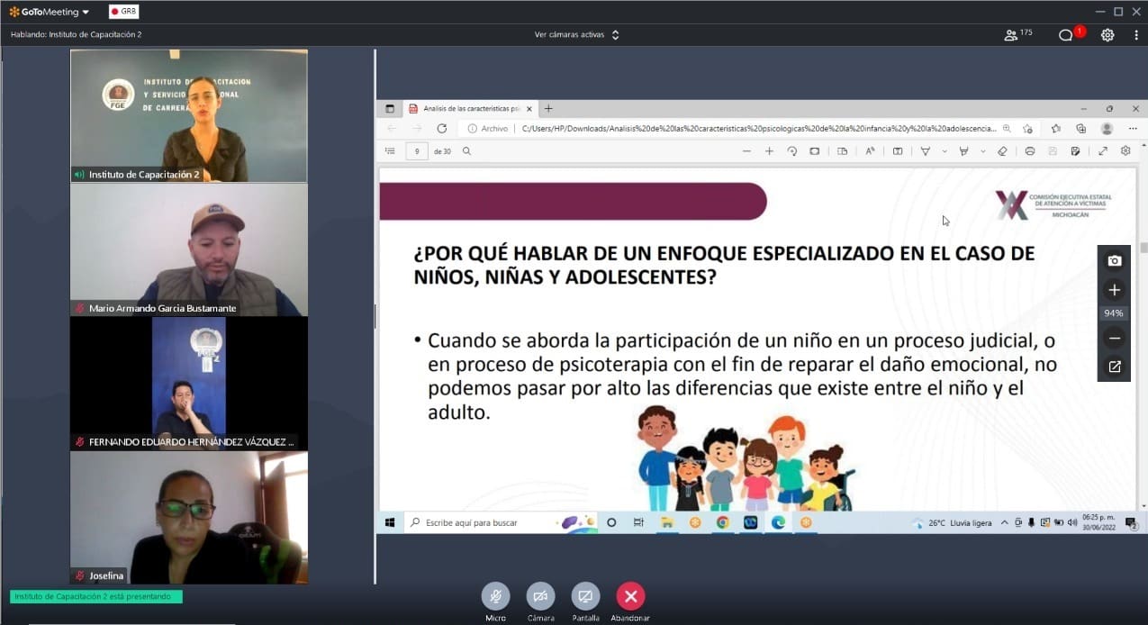Screen dimensions: 1148x625
Task: Pop out the shared screen in new window
Action: pos(1115,367)
